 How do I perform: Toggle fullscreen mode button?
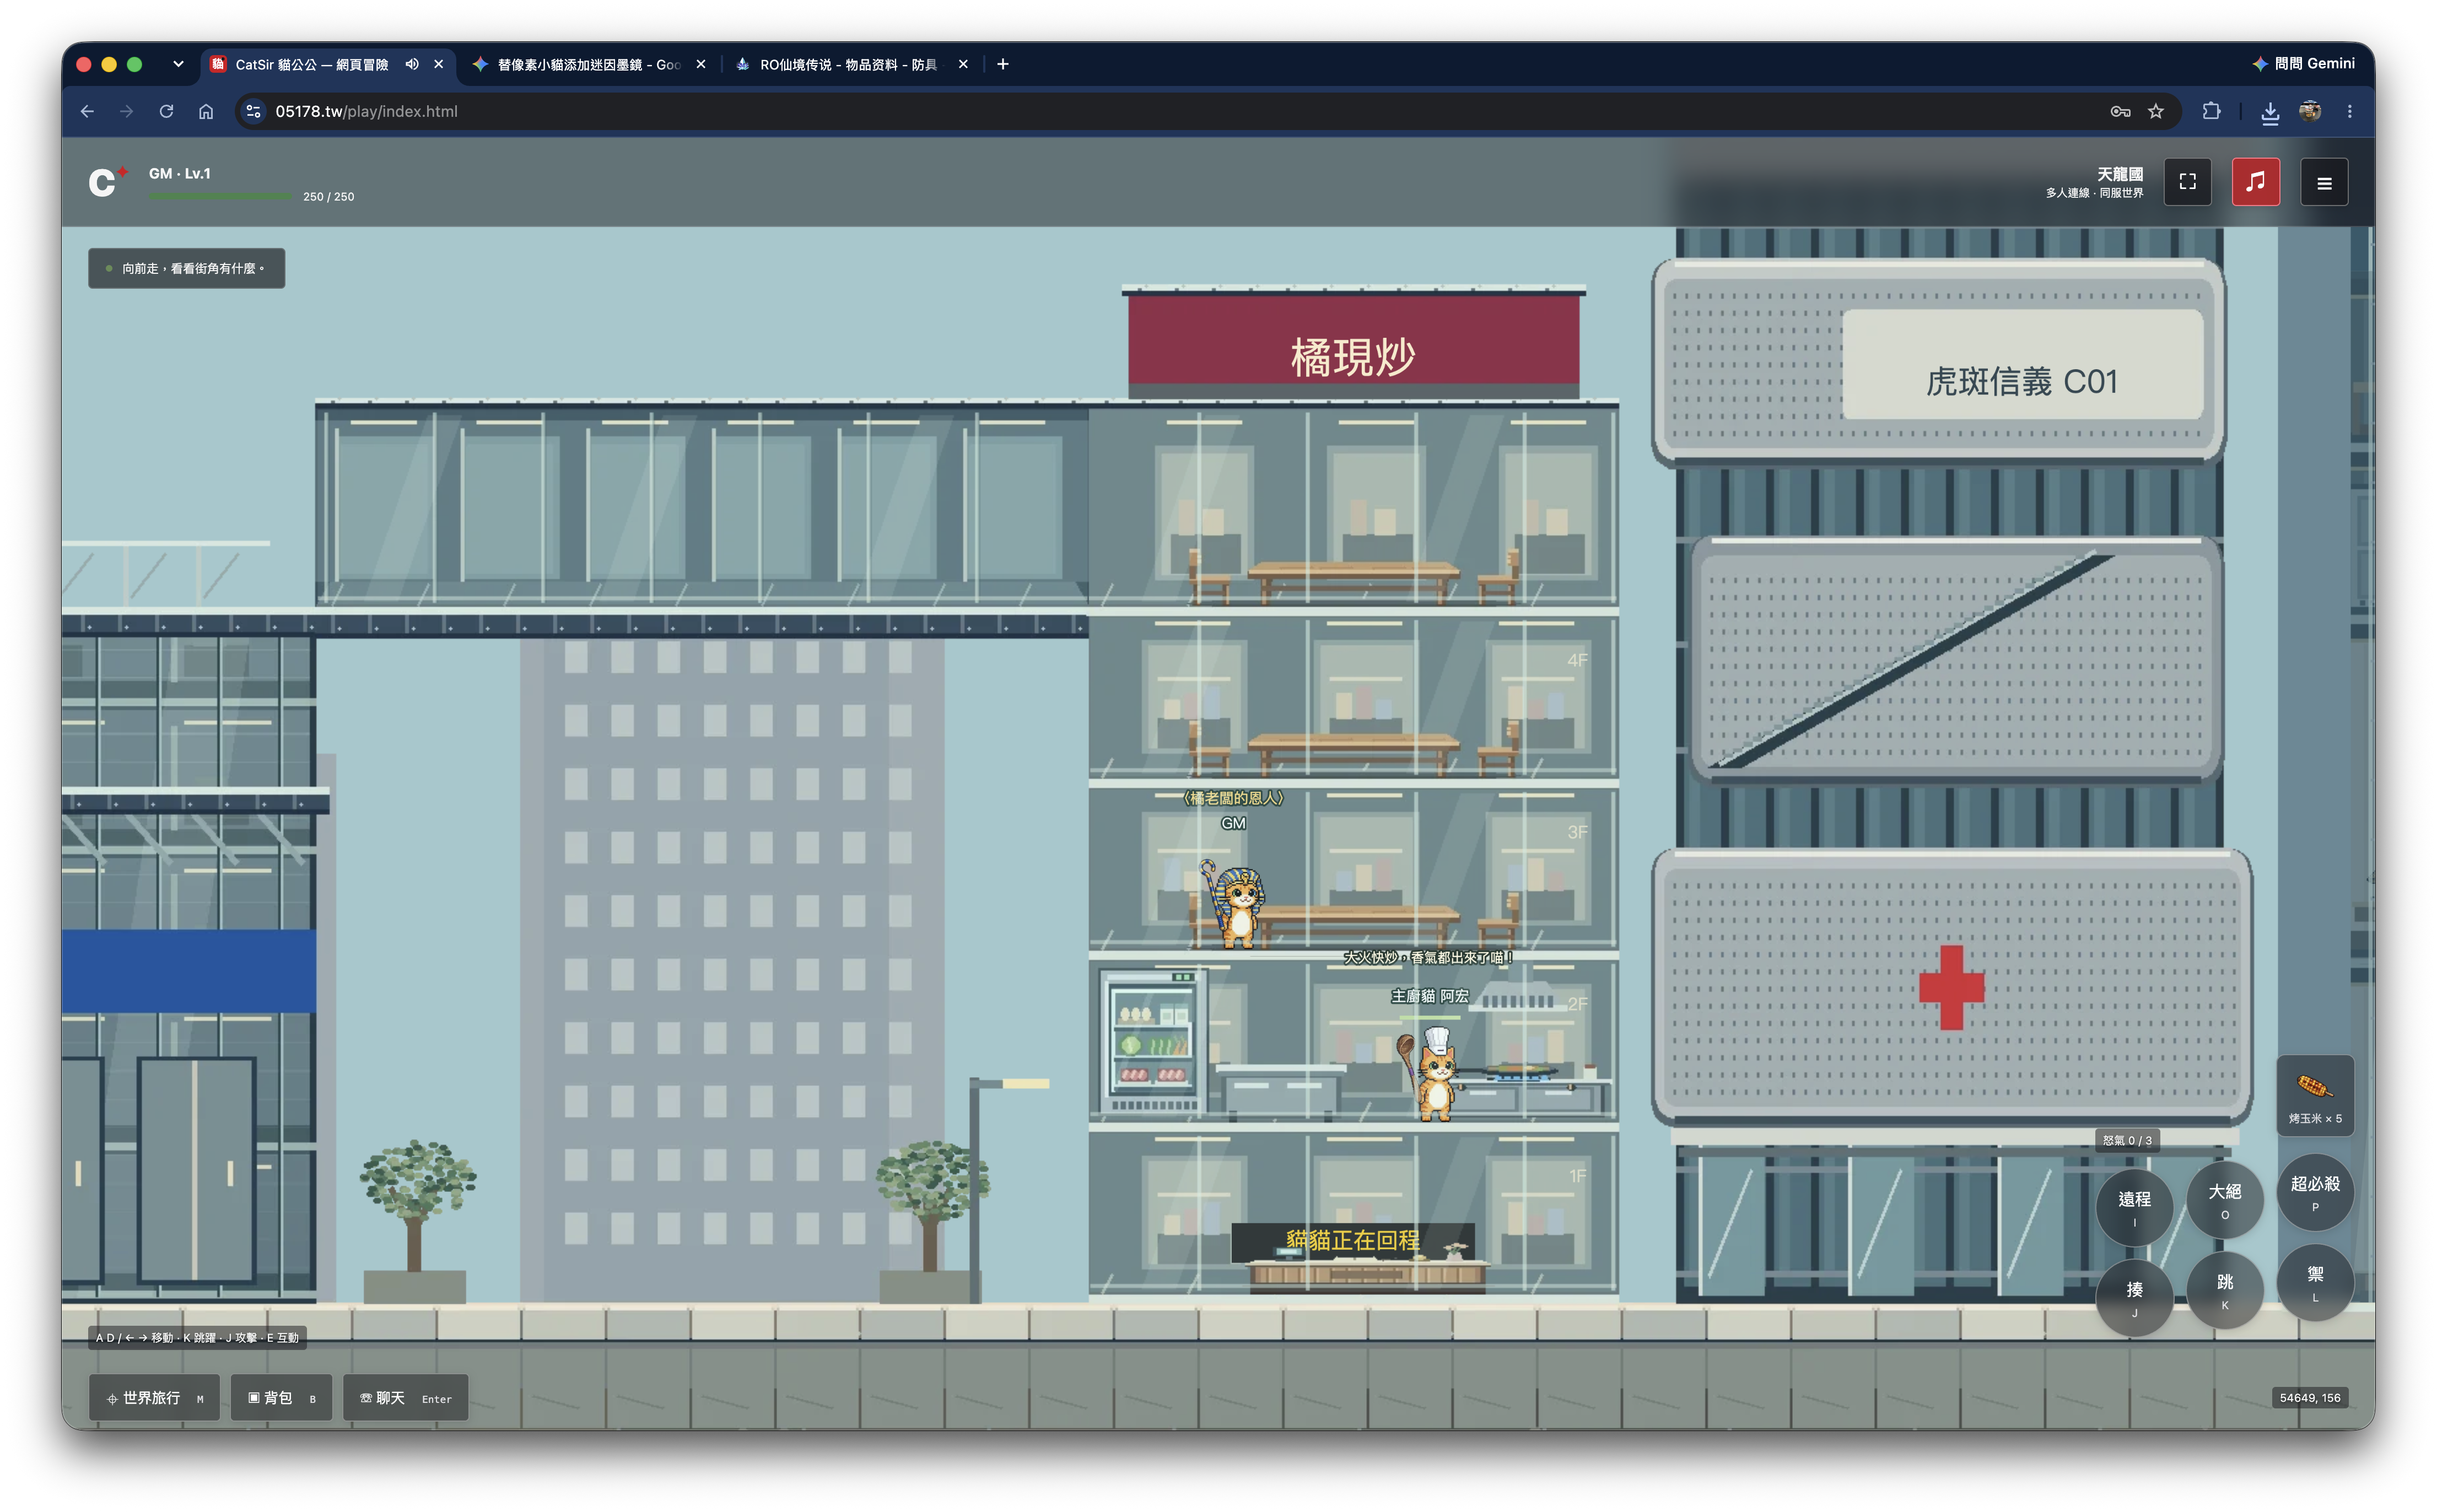pos(2187,182)
